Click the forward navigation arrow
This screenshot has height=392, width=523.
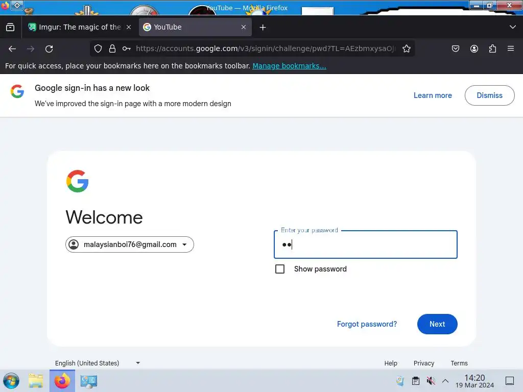pos(31,49)
